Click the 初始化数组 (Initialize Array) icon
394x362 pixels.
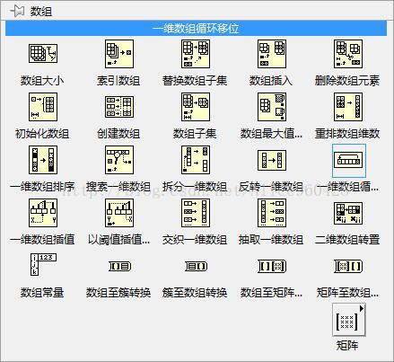point(43,107)
